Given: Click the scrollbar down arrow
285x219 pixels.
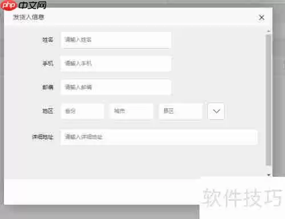Looking at the screenshot, I should (x=268, y=175).
